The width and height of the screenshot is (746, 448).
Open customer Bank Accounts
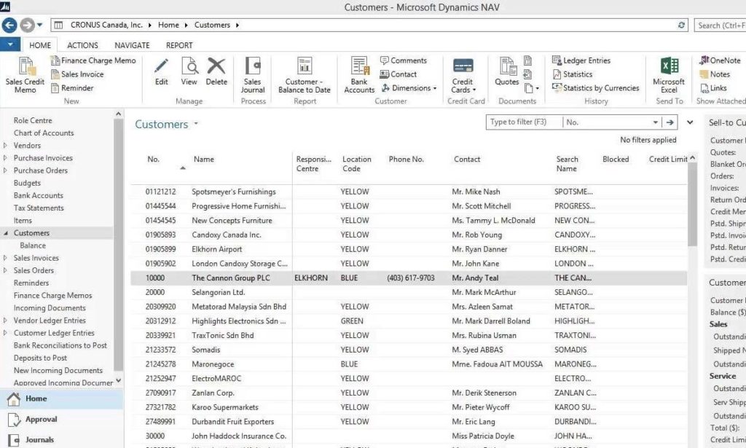(359, 75)
